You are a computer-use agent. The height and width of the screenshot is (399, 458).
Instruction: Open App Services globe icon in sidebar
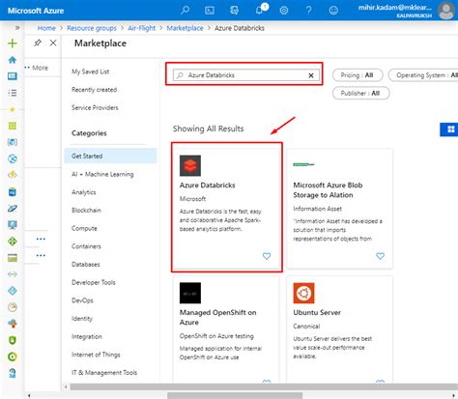[x=13, y=158]
